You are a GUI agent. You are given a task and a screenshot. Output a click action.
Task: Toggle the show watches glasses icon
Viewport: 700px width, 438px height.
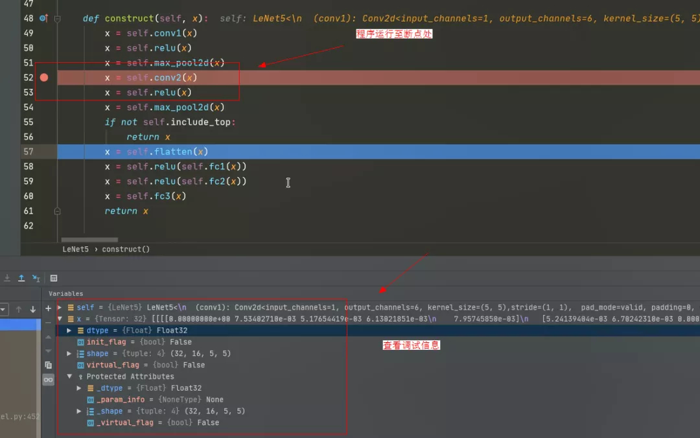(x=48, y=380)
